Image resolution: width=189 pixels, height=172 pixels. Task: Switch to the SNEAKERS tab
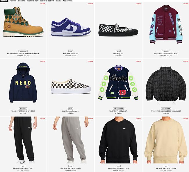pyautogui.click(x=22, y=1)
